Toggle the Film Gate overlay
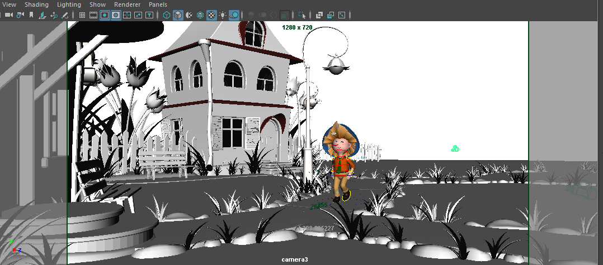Viewport: 603px width, 265px height. (x=93, y=15)
